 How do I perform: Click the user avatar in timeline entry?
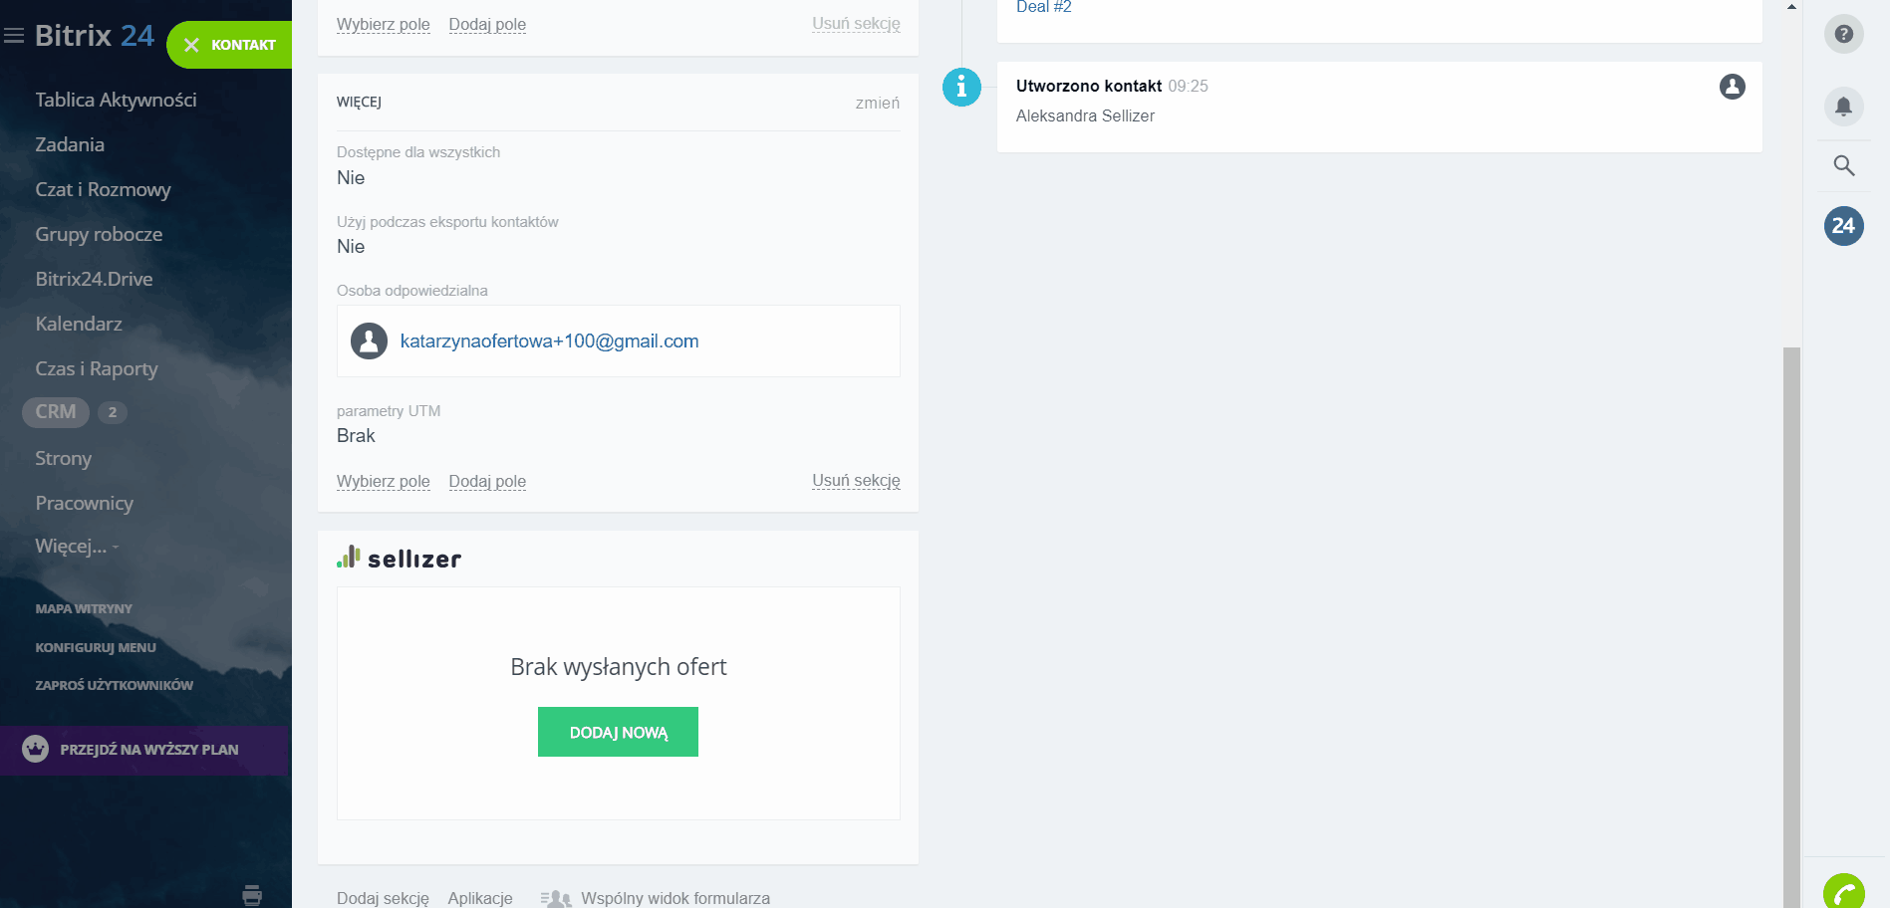1732,87
